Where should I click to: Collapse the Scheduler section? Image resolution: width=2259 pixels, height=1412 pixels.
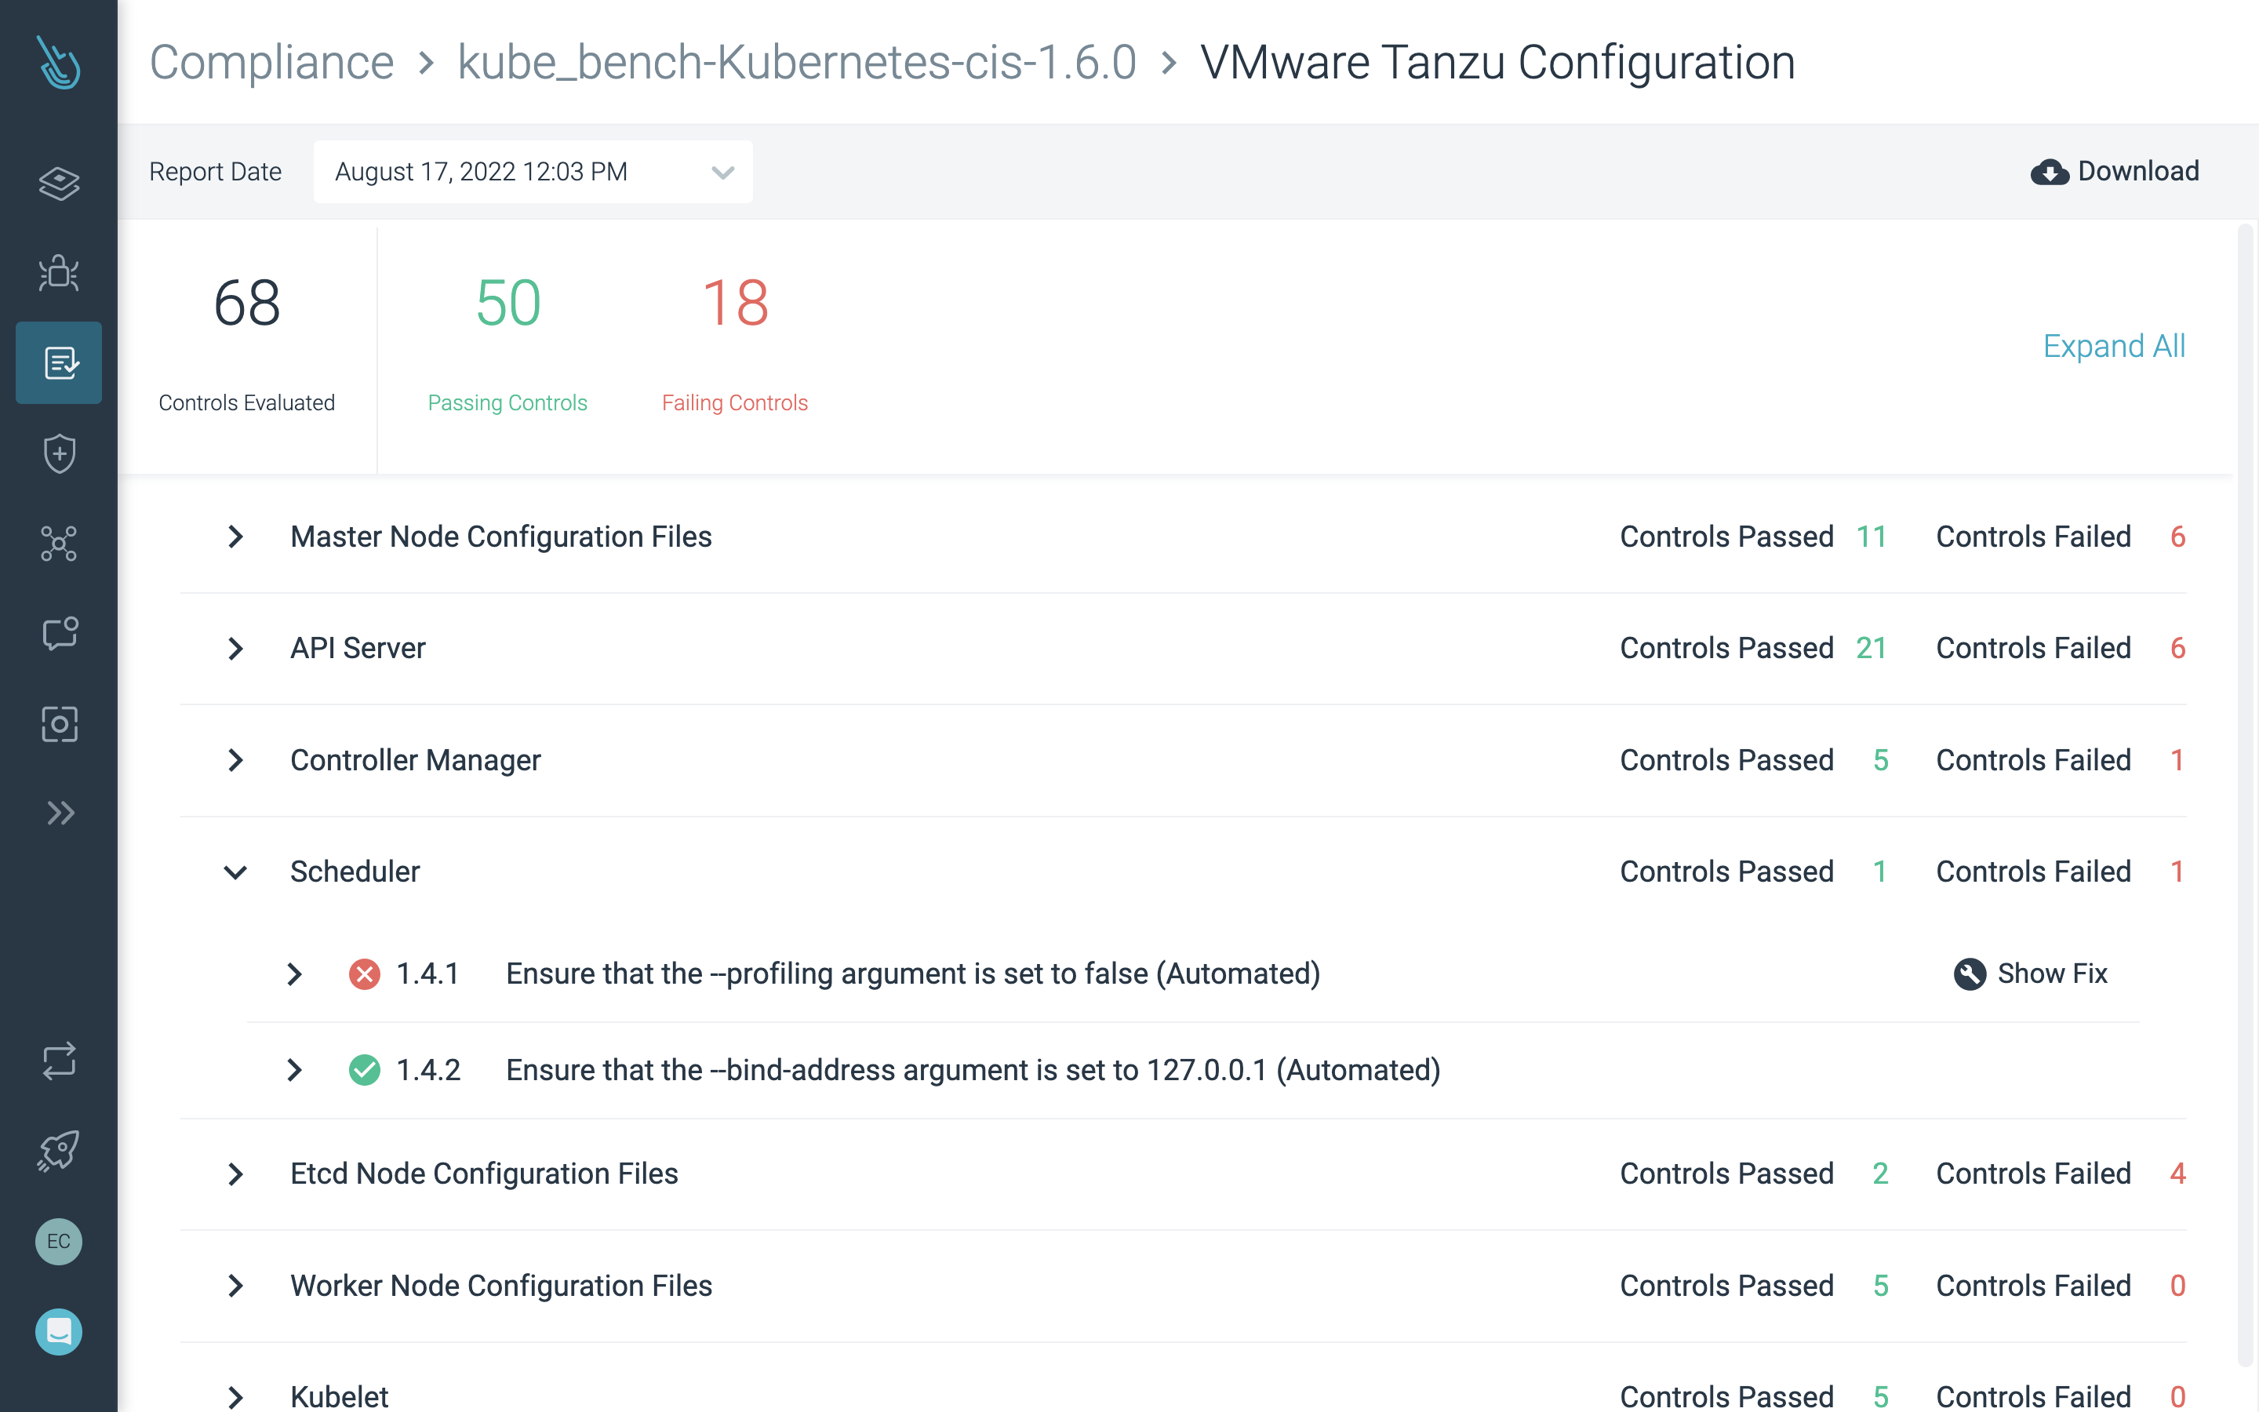click(235, 870)
